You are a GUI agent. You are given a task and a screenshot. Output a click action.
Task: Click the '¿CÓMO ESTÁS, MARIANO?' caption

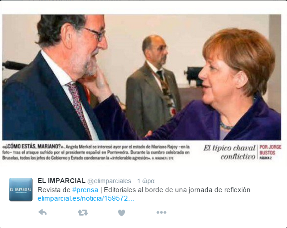[34, 146]
